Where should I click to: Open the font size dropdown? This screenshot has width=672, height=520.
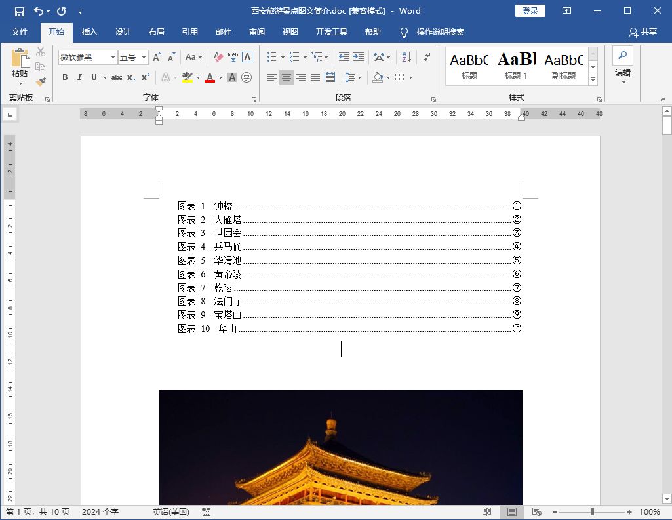click(144, 57)
